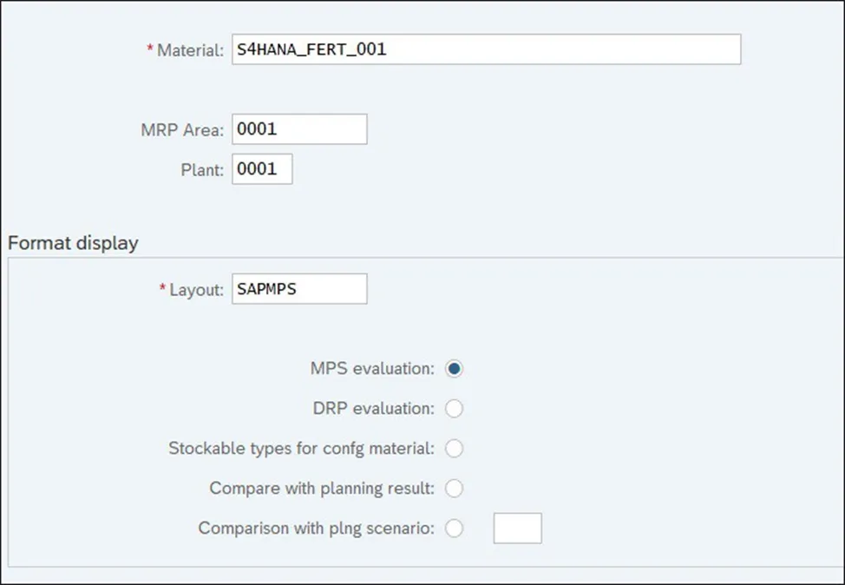The width and height of the screenshot is (845, 585).
Task: Click the 'Comparison with plng scenario:' label
Action: (x=316, y=529)
